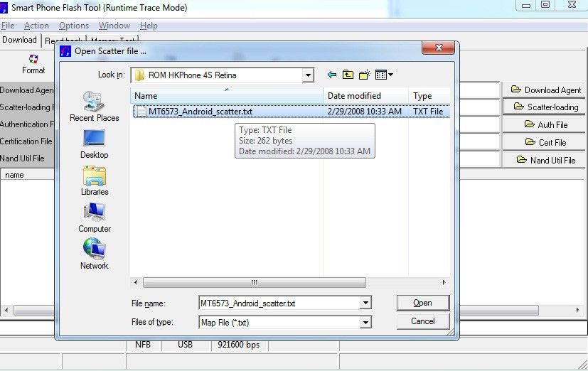Expand the Look in dropdown
This screenshot has height=371, width=588.
307,75
